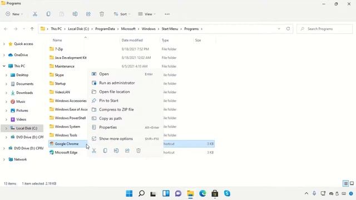Go up one folder level arrow

(32, 29)
